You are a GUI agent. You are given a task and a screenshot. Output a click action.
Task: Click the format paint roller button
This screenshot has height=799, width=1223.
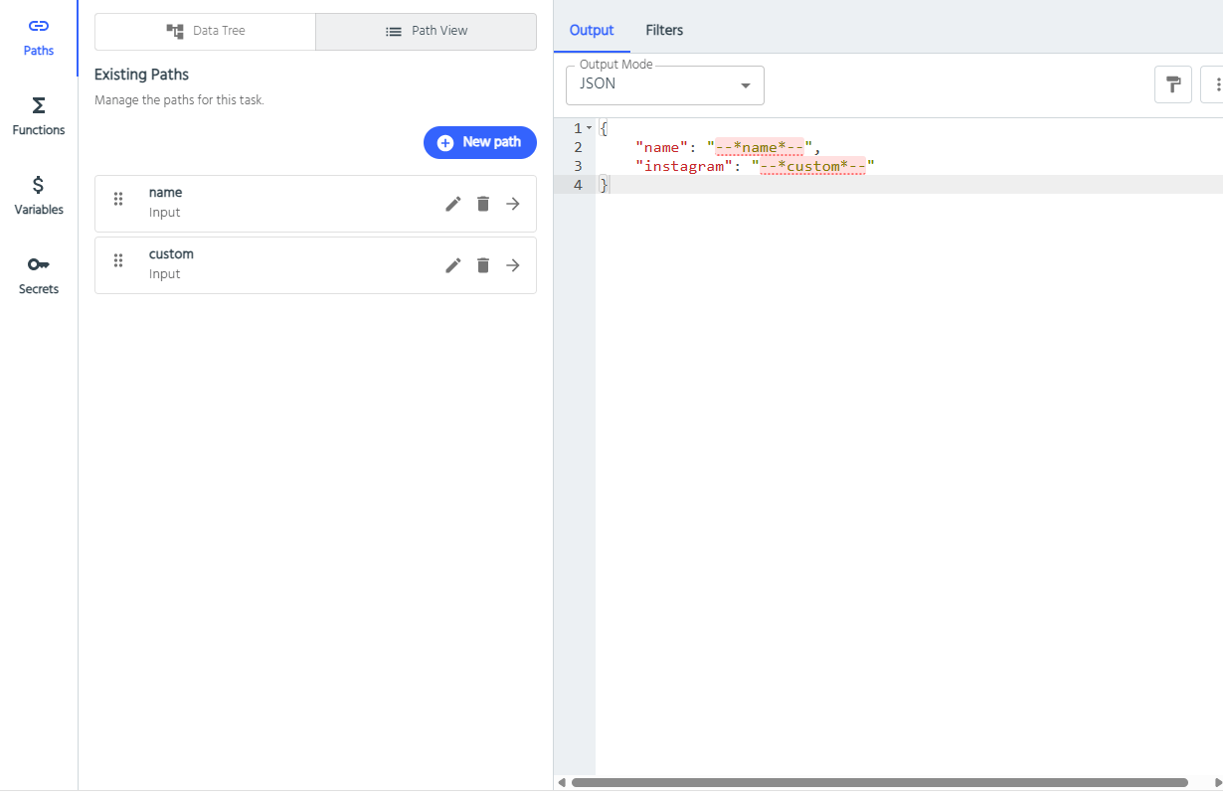(x=1173, y=84)
